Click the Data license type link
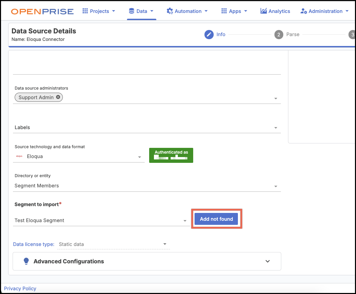356x294 pixels. (33, 244)
